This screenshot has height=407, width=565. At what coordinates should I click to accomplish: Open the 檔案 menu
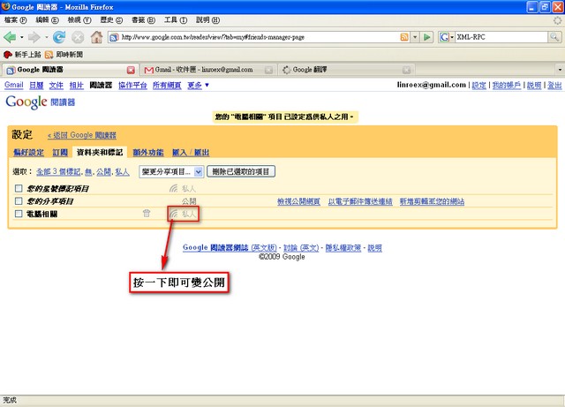[x=16, y=20]
